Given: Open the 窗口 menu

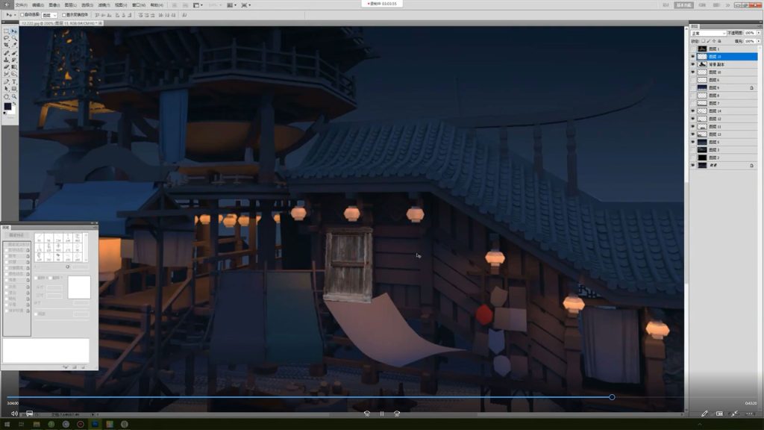Looking at the screenshot, I should 138,5.
